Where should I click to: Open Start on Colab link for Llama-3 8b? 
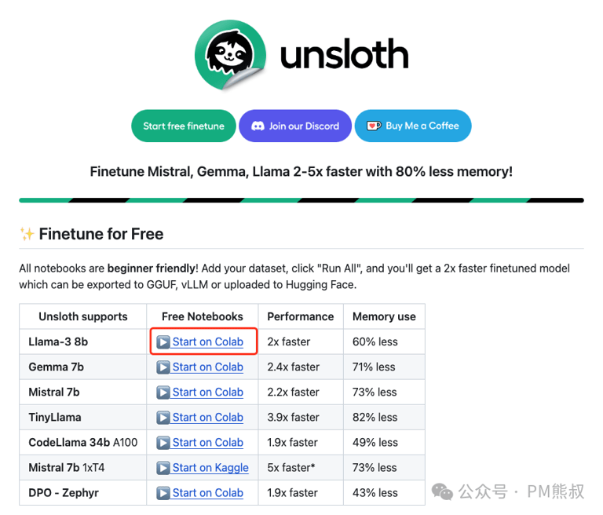[207, 342]
